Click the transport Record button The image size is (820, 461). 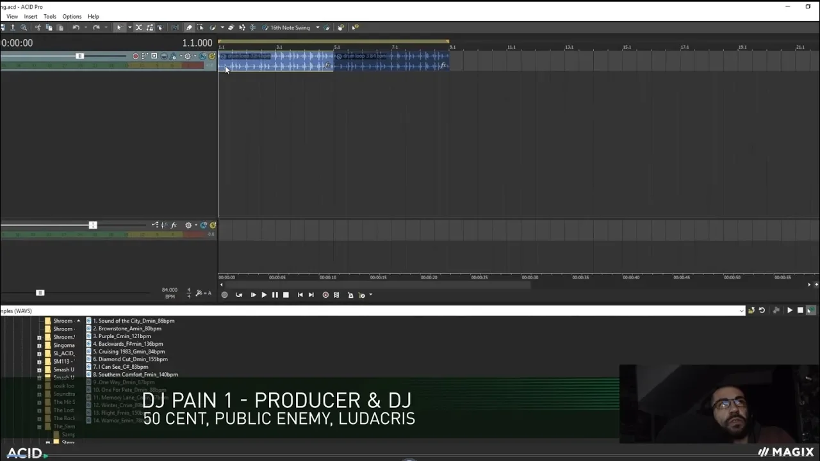tap(224, 295)
